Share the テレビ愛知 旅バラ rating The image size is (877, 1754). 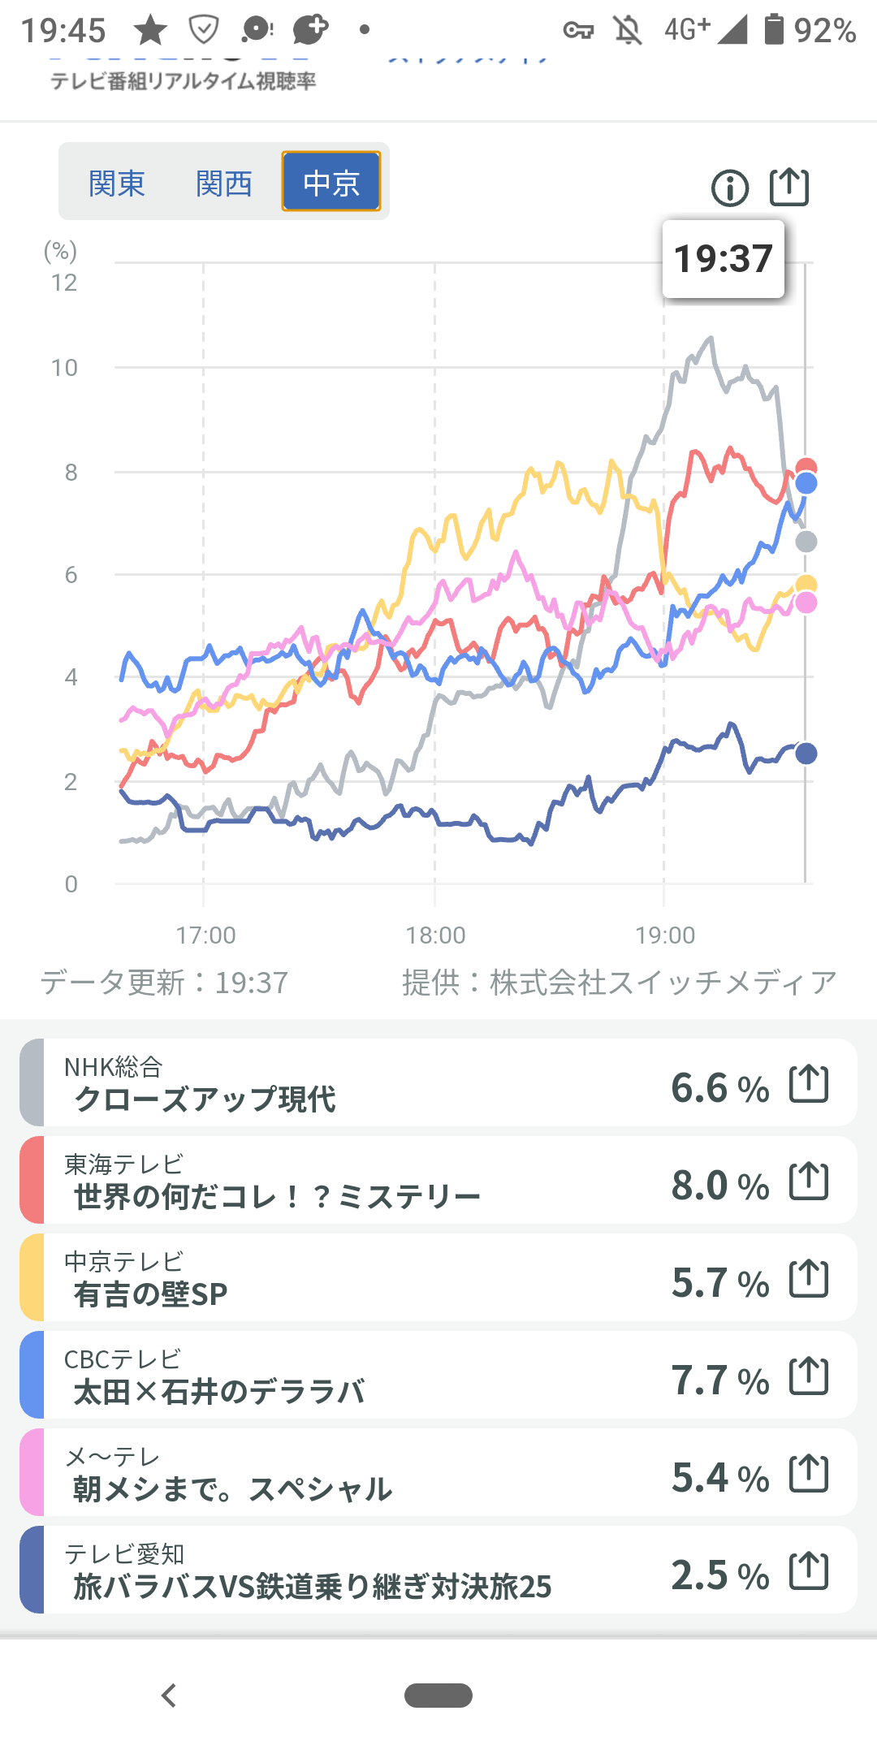[x=809, y=1570]
